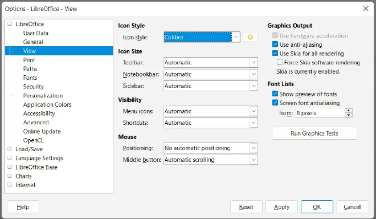Expand the LibreOffice Base tree node
The height and width of the screenshot is (219, 376).
point(10,167)
